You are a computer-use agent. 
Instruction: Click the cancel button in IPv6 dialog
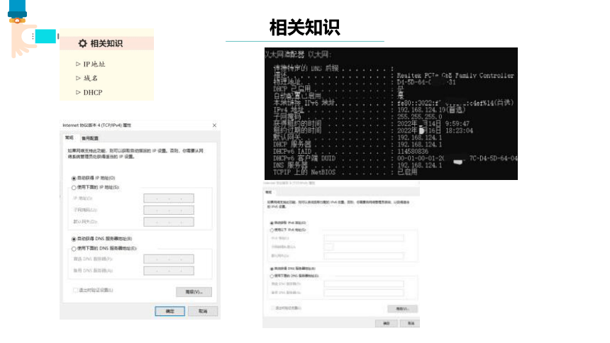411,323
